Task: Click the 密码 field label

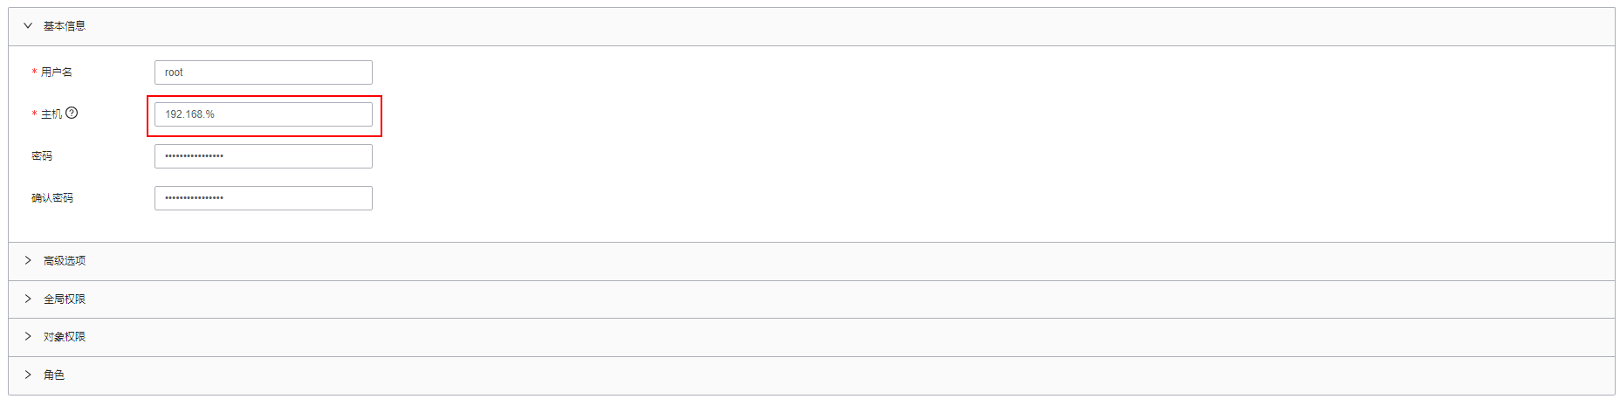Action: pyautogui.click(x=42, y=156)
